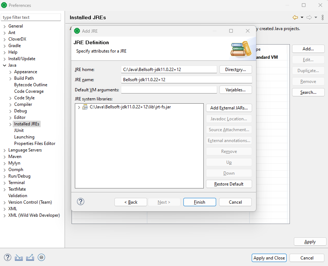Click the JRE name text field
Viewport: 328px width, 266px height.
[x=186, y=80]
